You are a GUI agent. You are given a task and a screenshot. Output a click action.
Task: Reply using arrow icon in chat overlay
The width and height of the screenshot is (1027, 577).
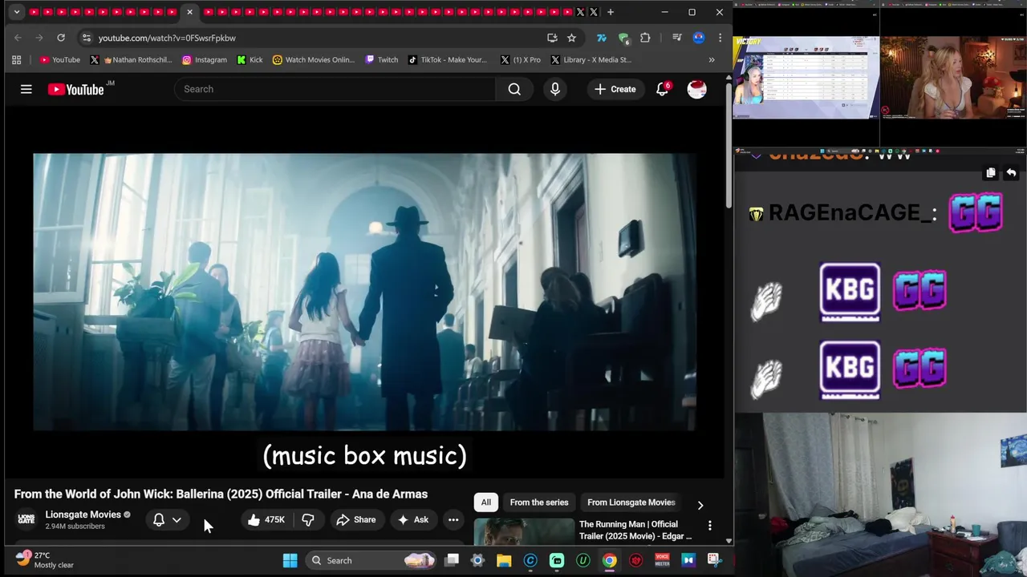click(x=1011, y=173)
